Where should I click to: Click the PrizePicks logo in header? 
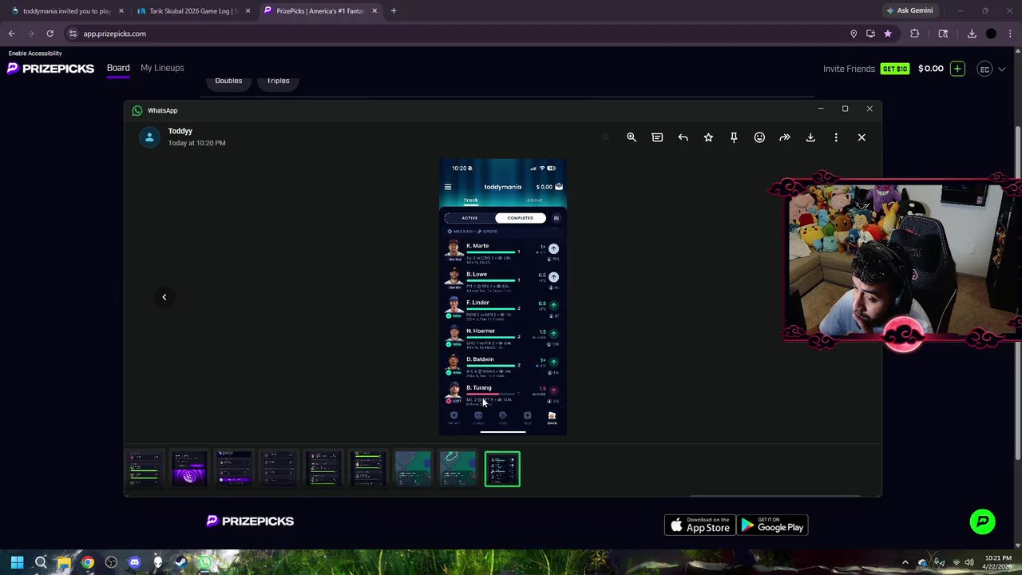point(51,69)
